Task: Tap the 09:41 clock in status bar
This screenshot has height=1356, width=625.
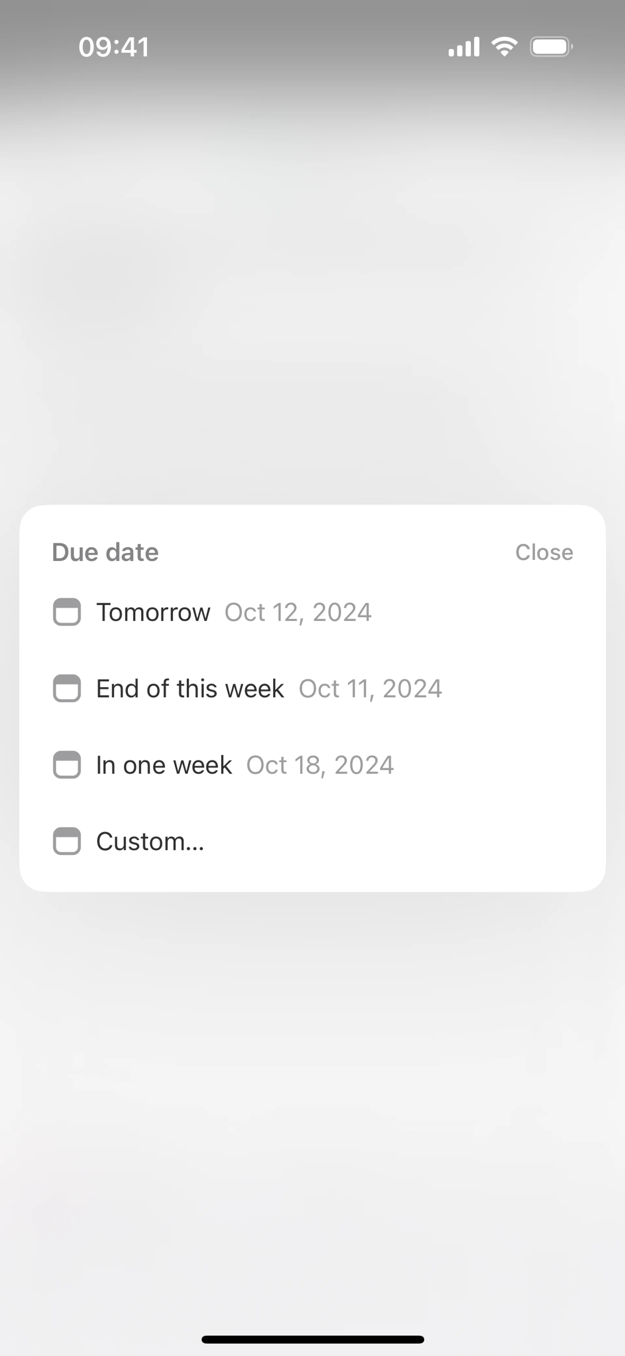Action: [114, 47]
